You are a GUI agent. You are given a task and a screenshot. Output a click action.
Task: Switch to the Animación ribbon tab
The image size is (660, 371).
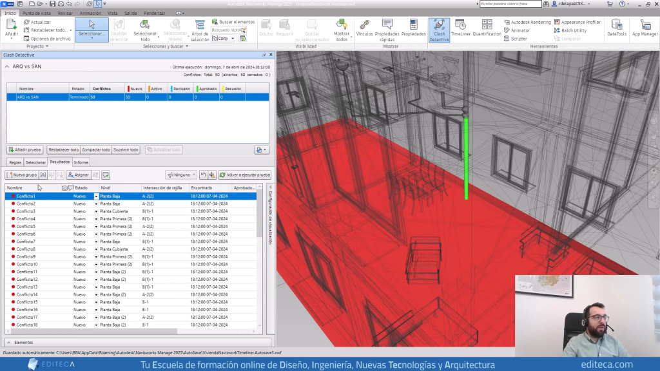90,13
